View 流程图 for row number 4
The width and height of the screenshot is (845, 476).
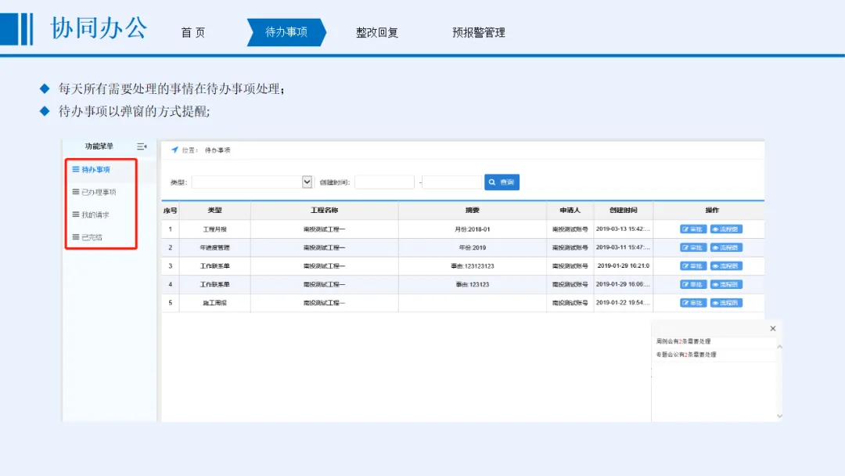[x=726, y=284]
